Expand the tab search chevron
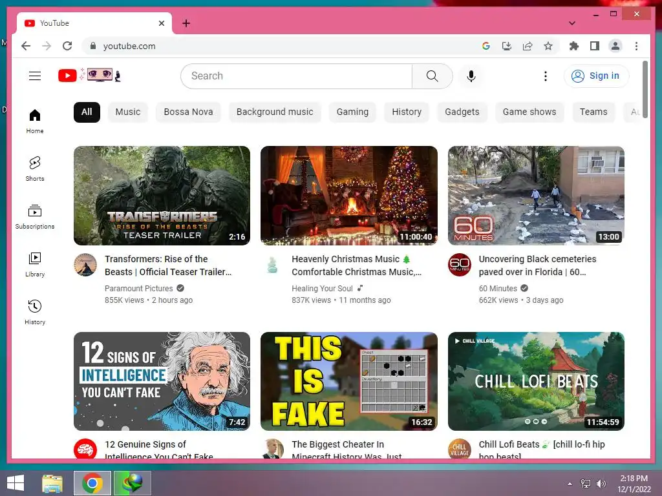 (x=572, y=23)
